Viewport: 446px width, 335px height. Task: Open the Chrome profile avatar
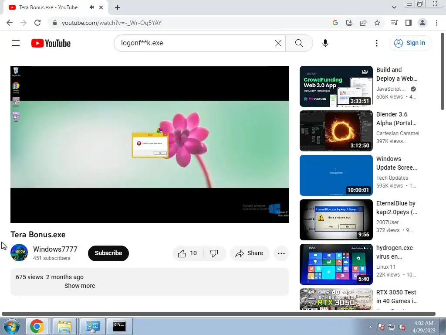point(422,23)
